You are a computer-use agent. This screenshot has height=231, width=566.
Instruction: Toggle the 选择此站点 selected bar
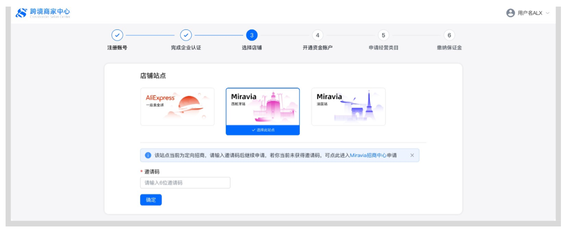(x=262, y=130)
